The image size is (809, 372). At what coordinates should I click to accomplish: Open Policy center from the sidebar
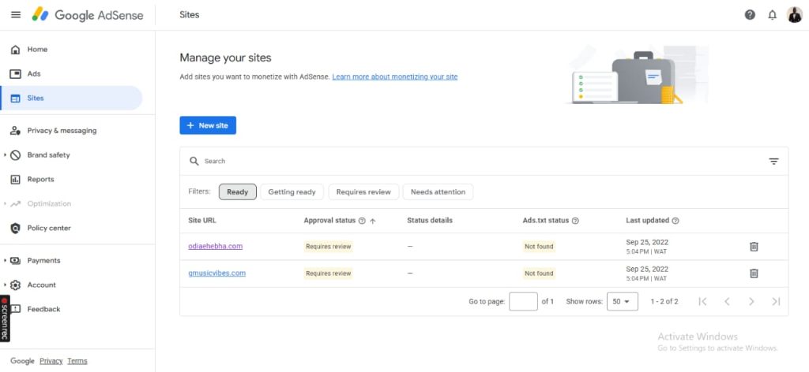click(x=48, y=229)
